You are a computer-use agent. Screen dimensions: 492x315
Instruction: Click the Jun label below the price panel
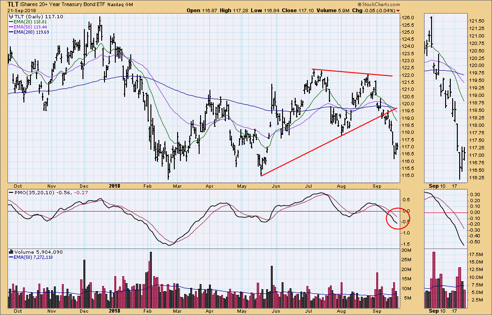pos(276,186)
